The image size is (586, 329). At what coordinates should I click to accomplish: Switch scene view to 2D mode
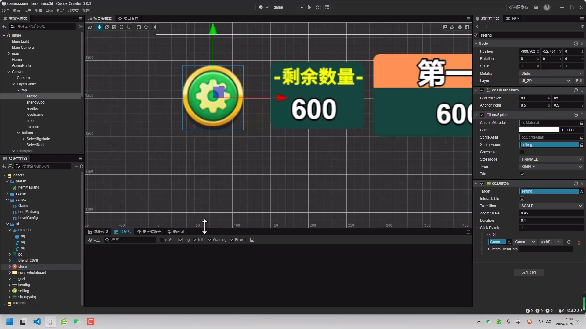(x=89, y=27)
